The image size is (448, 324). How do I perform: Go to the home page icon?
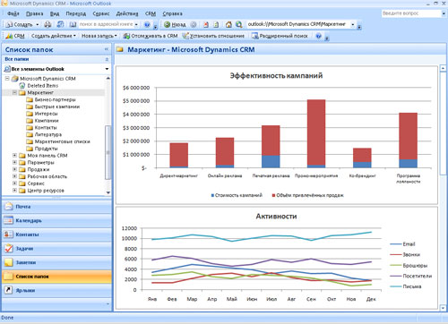228,24
